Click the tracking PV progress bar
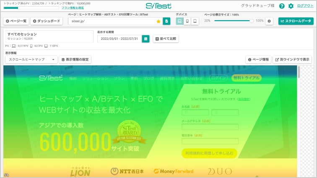Image resolution: width=317 pixels, height=178 pixels. tap(31, 8)
